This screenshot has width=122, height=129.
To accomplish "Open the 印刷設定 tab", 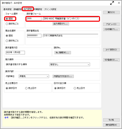I will pos(38,9).
